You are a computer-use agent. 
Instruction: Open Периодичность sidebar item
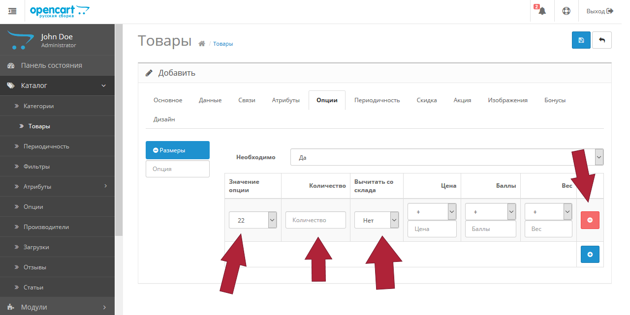(57, 146)
